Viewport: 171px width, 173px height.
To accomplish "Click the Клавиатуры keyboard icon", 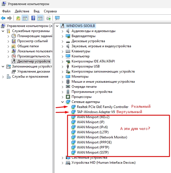I will (68, 51).
